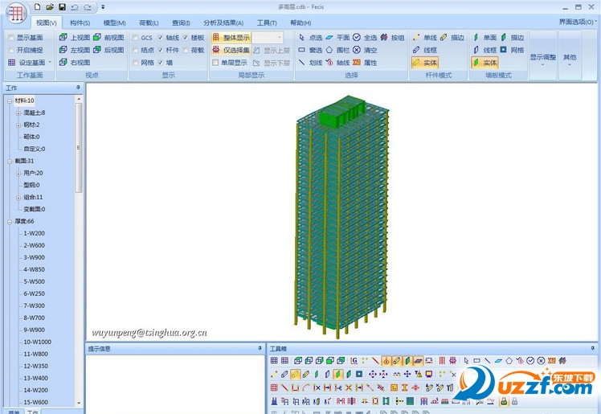Open the 模型(M) ribbon tab
This screenshot has width=601, height=414.
pos(114,23)
